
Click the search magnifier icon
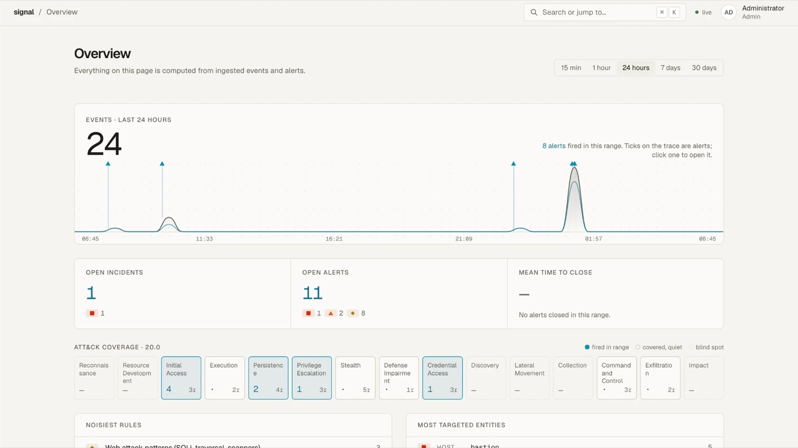click(534, 12)
